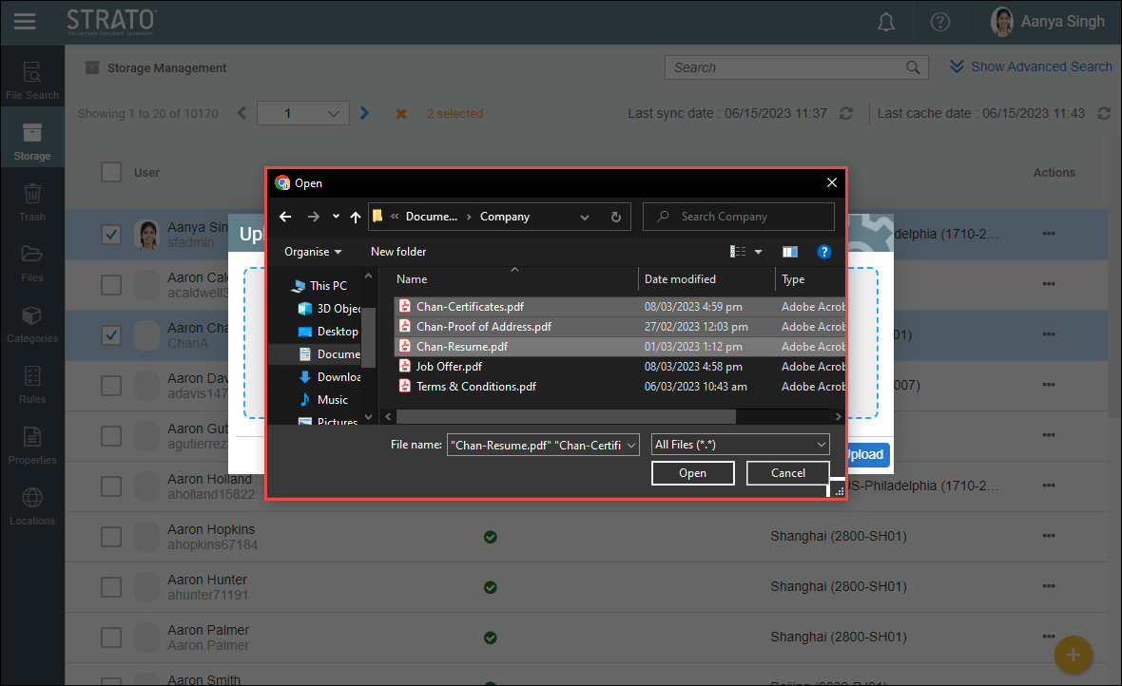
Task: Click the Open button
Action: (692, 473)
